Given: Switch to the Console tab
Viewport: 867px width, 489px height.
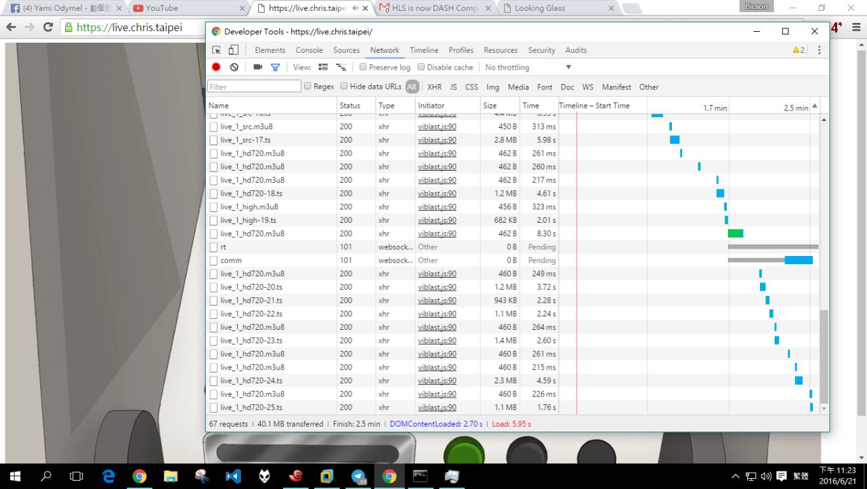Looking at the screenshot, I should pyautogui.click(x=309, y=50).
